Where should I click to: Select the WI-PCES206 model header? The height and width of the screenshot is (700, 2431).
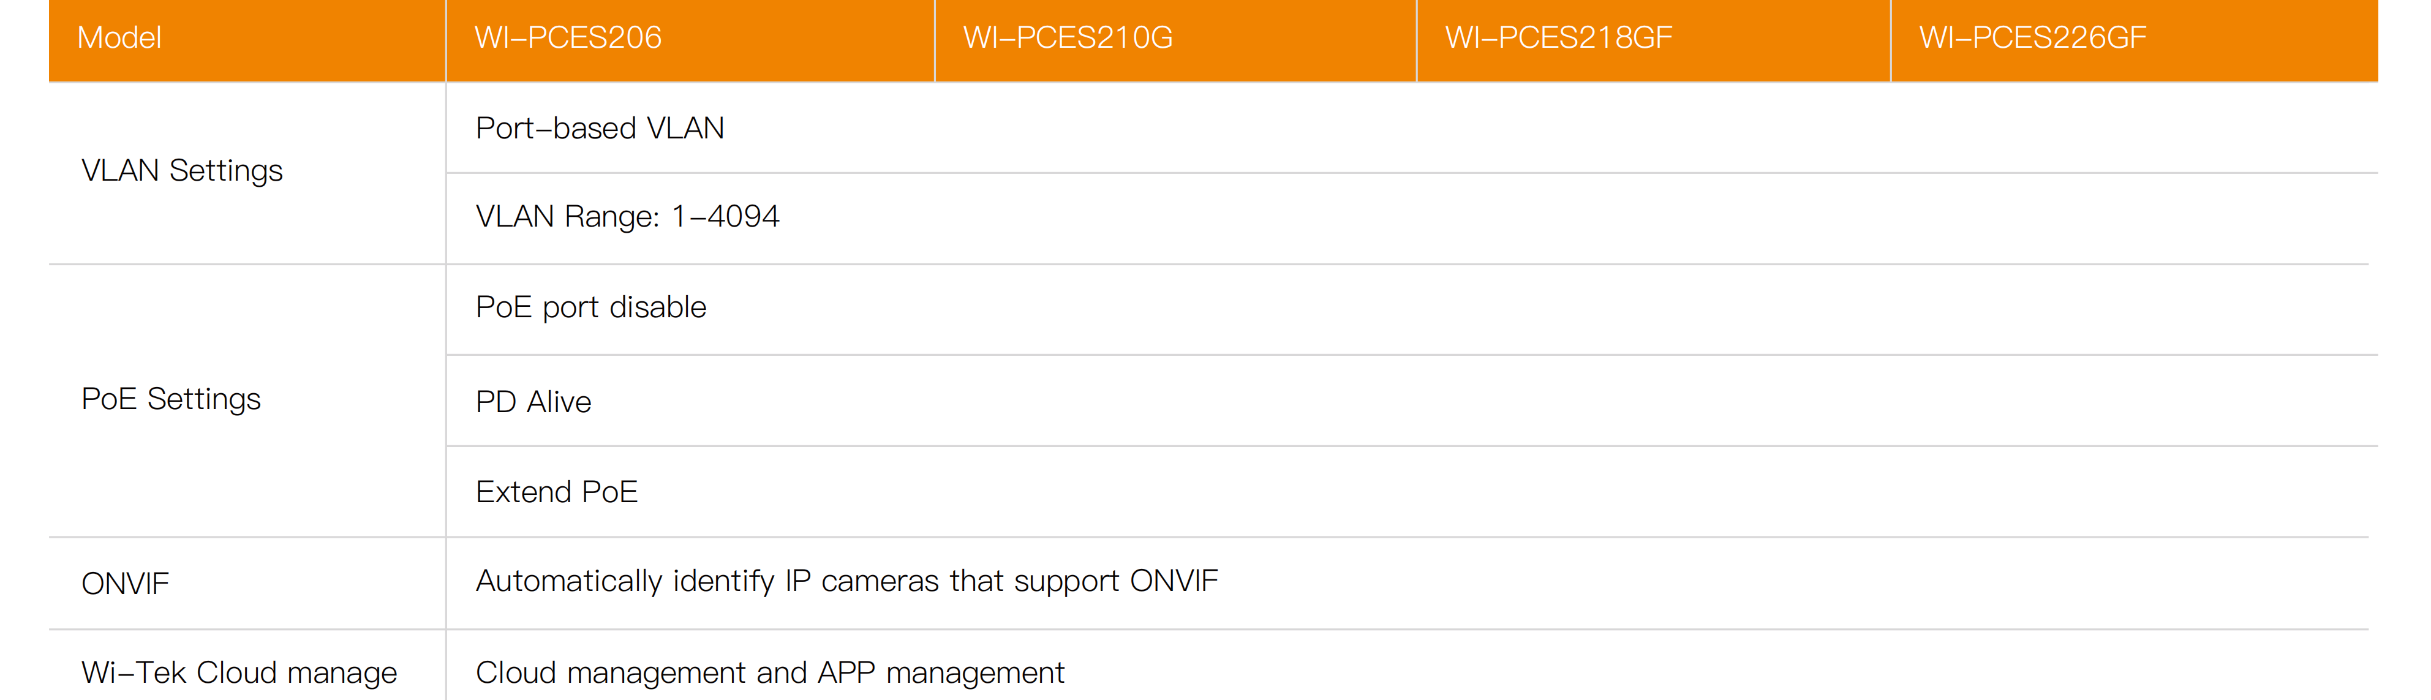click(567, 38)
